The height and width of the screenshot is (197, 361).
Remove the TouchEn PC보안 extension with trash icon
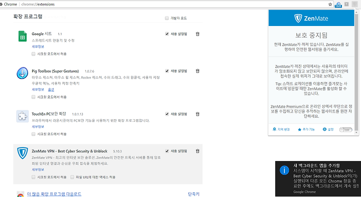198,114
